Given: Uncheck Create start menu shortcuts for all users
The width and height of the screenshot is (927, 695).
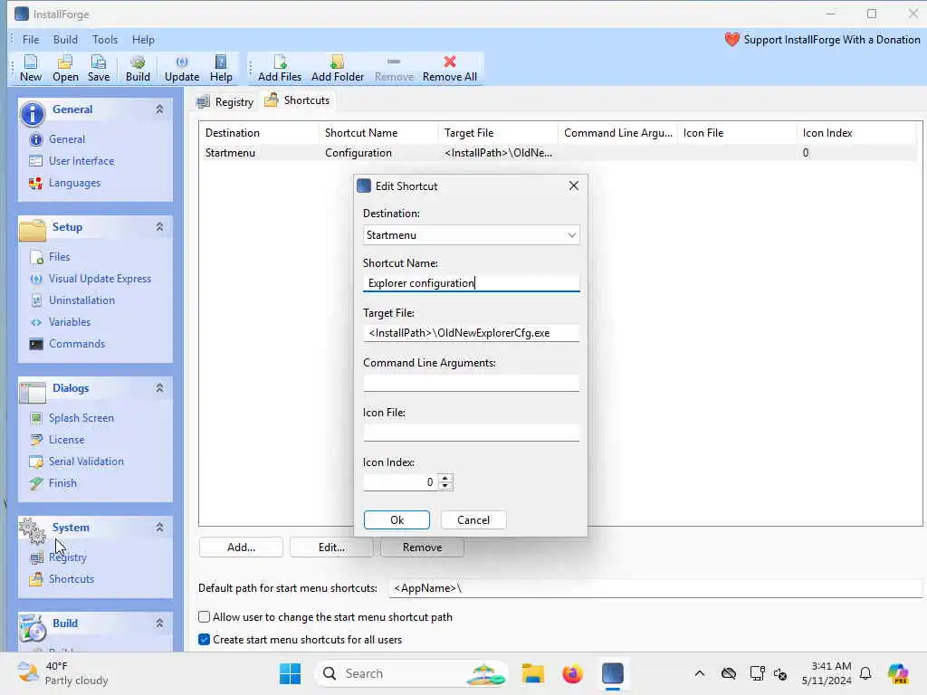Looking at the screenshot, I should pos(204,640).
